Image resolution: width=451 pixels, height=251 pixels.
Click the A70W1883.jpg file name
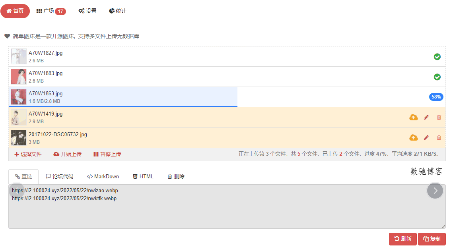pyautogui.click(x=45, y=73)
